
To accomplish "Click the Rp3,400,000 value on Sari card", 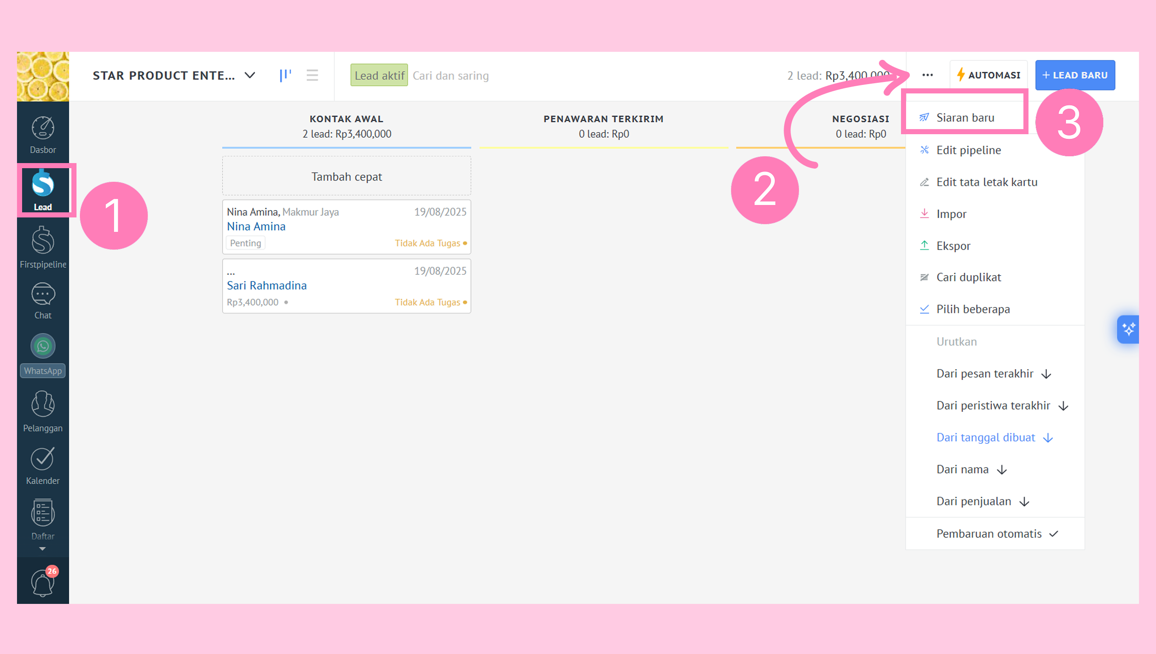I will pos(252,302).
